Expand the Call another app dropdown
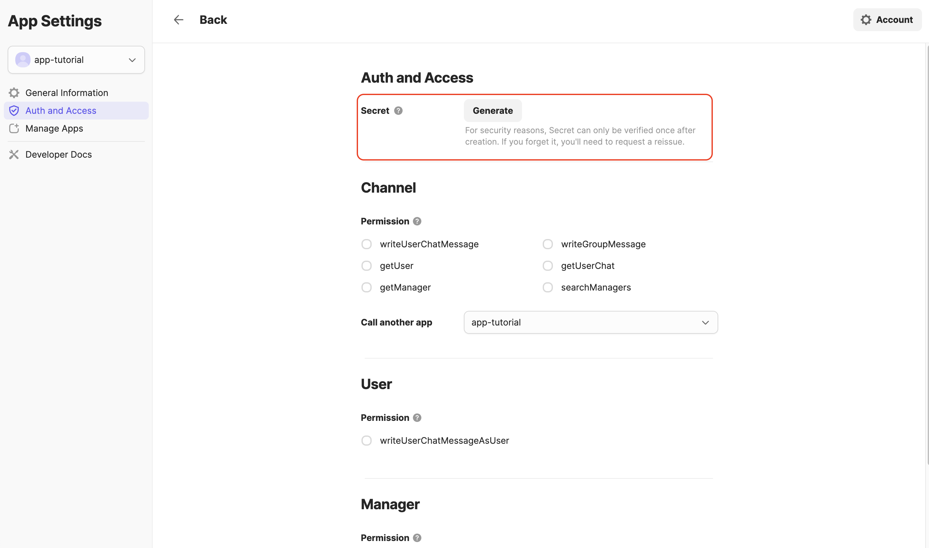This screenshot has width=929, height=548. tap(590, 322)
